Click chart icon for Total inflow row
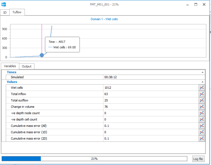Viewport: 211px width, 165px height. [x=202, y=94]
